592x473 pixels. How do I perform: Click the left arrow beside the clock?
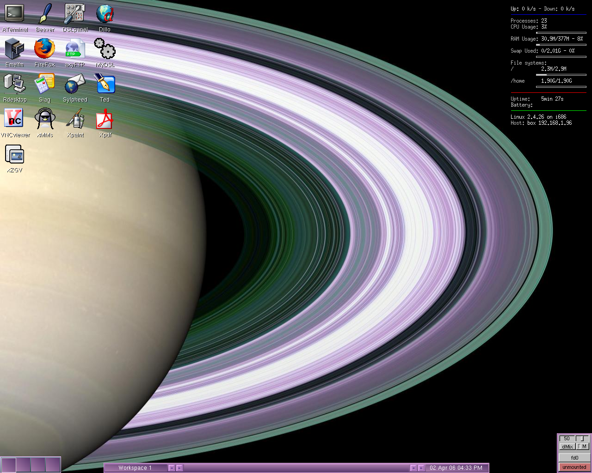(413, 468)
